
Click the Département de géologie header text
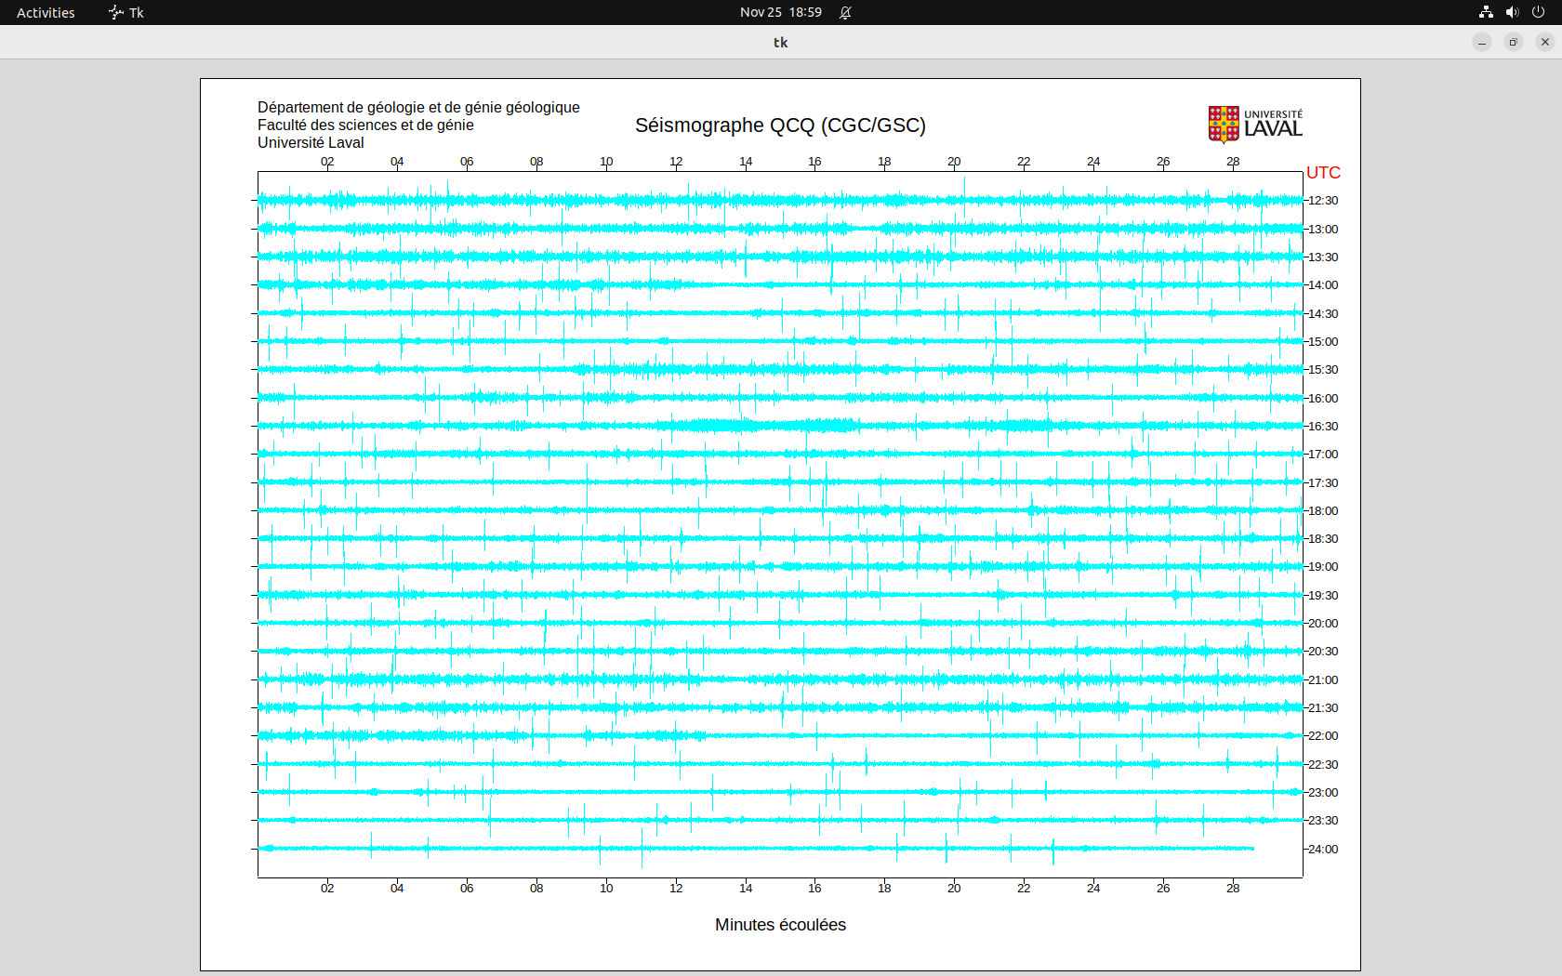point(418,108)
